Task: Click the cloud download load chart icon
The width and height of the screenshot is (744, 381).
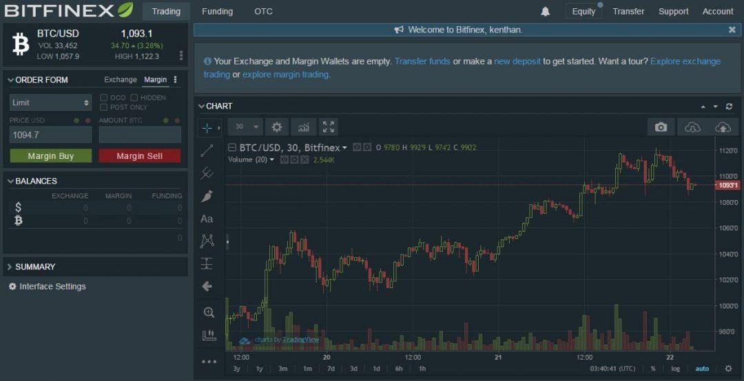Action: pyautogui.click(x=692, y=127)
